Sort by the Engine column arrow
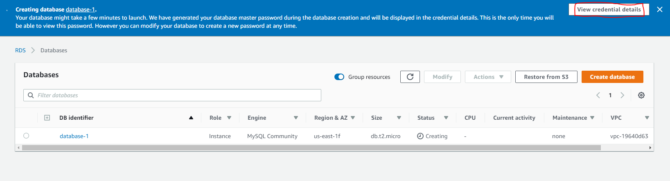Screen dimensions: 670x181 pos(296,118)
